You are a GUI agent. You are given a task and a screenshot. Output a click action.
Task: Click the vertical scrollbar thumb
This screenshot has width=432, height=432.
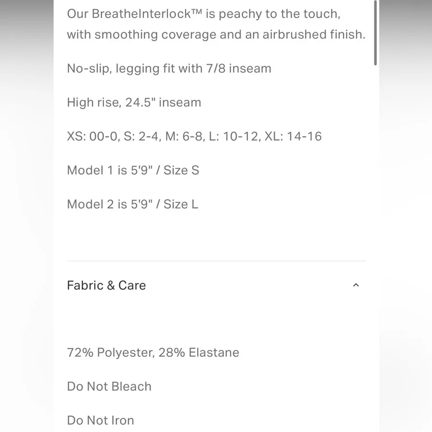(375, 33)
